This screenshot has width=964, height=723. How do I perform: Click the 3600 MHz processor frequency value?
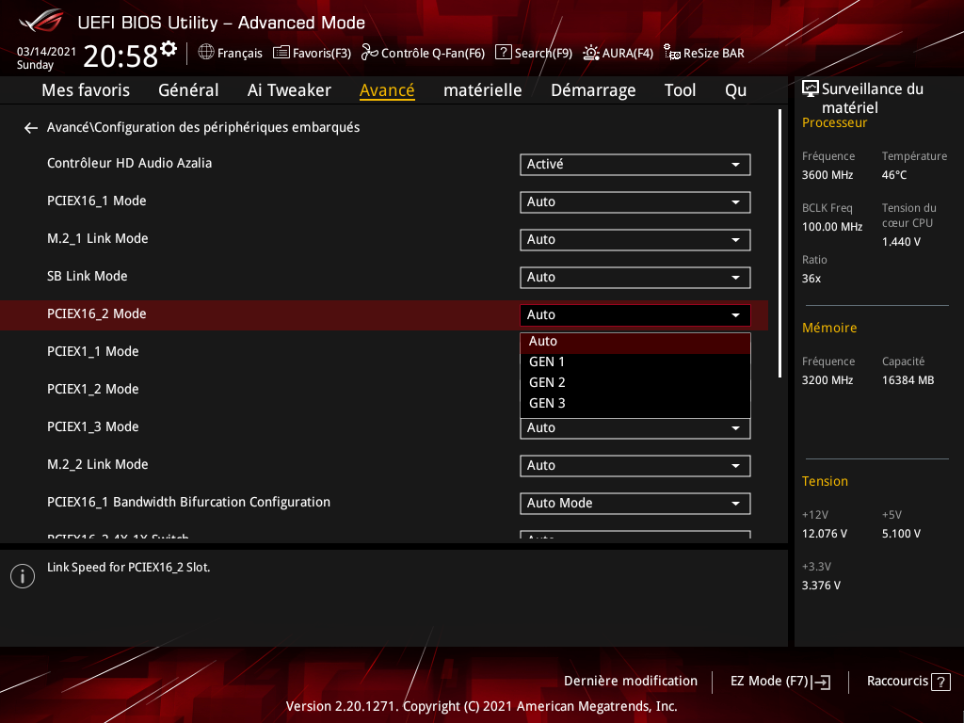coord(827,175)
